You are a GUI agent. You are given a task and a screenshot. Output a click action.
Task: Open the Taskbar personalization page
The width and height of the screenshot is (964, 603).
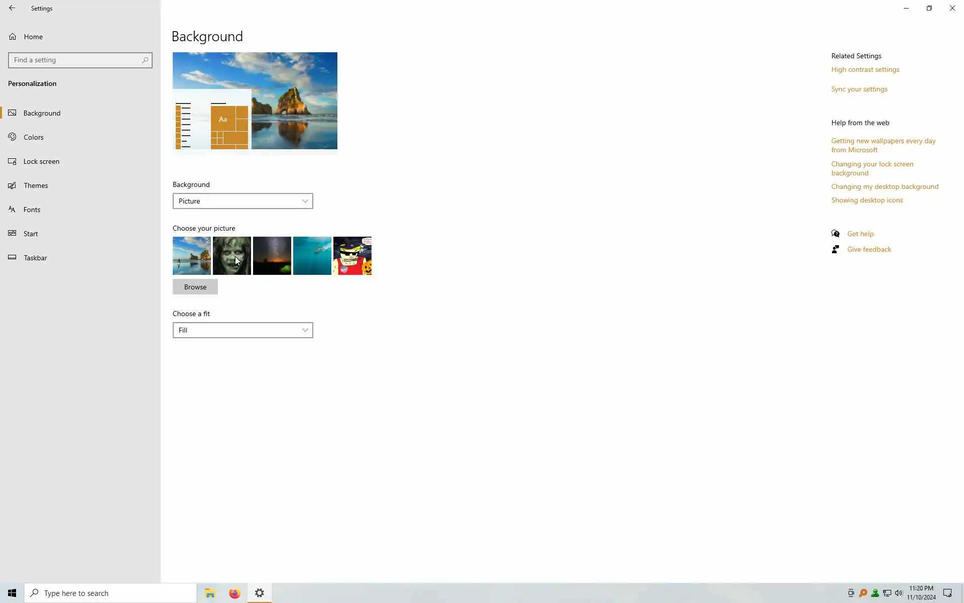tap(35, 258)
